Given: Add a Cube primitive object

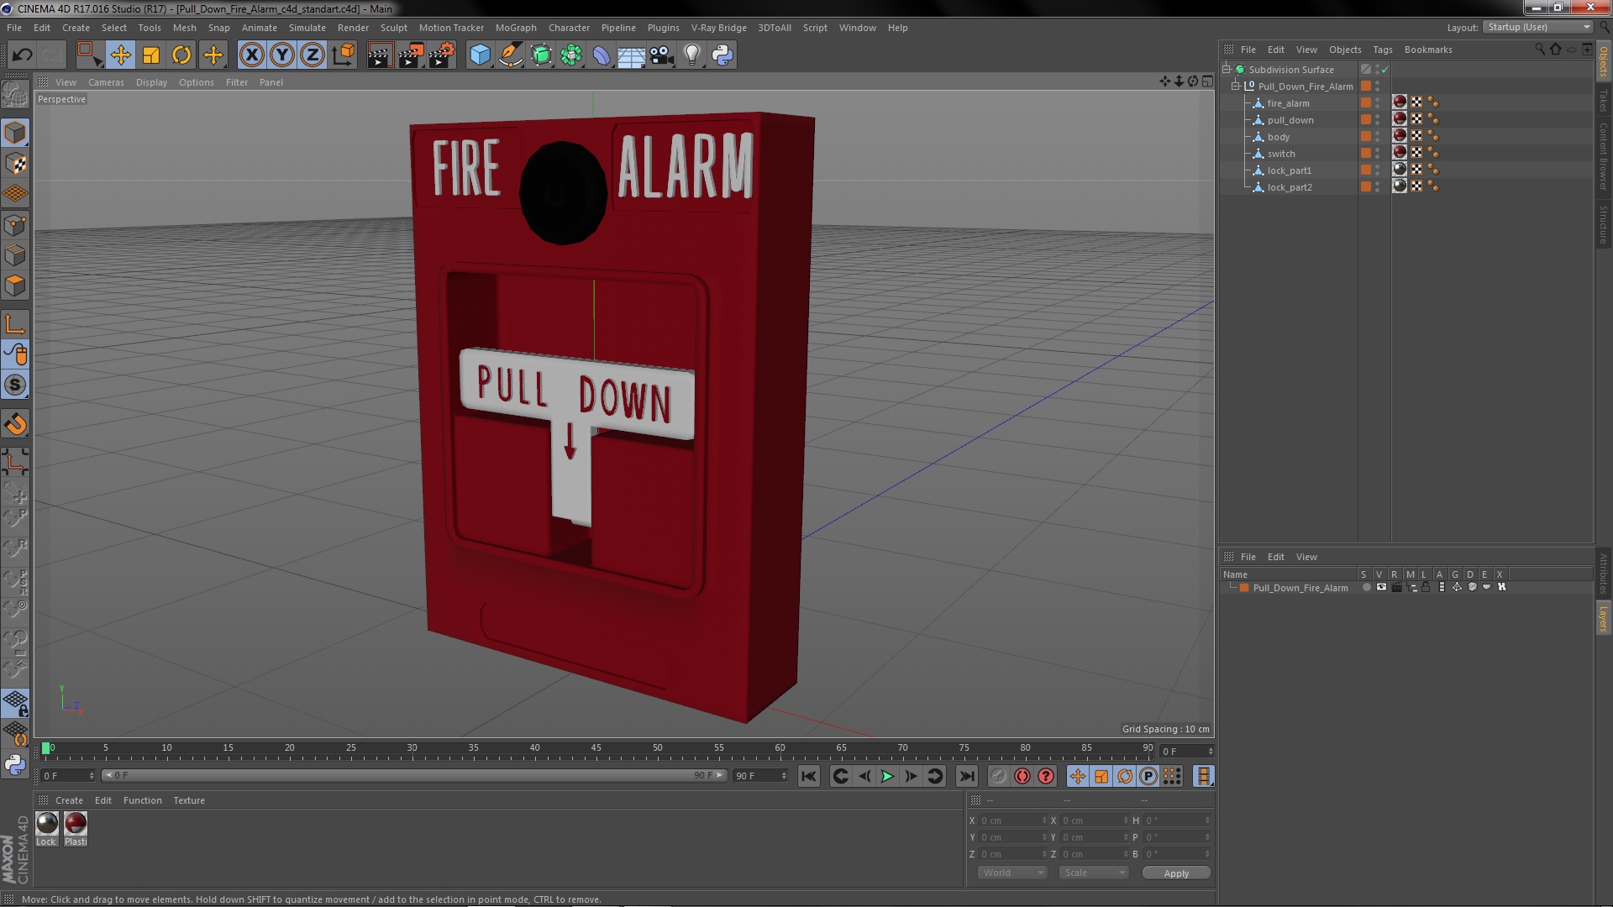Looking at the screenshot, I should tap(480, 55).
